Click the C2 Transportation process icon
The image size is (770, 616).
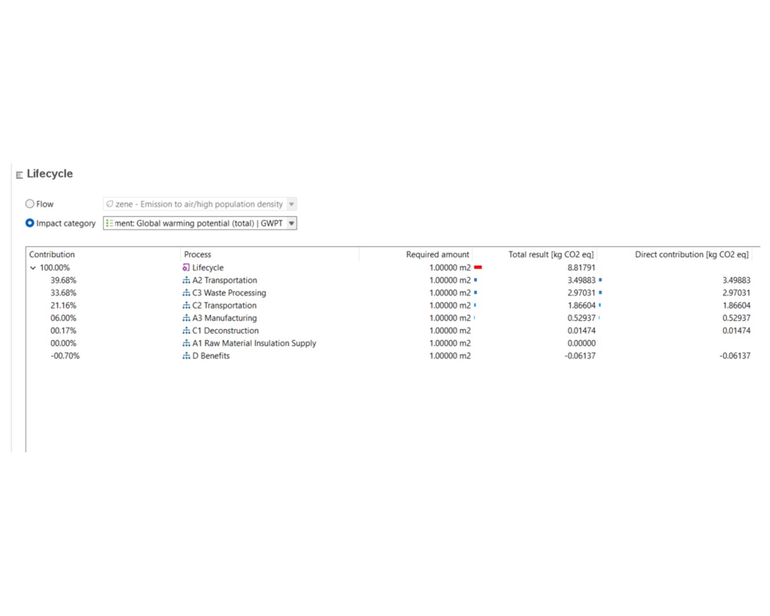coord(186,305)
